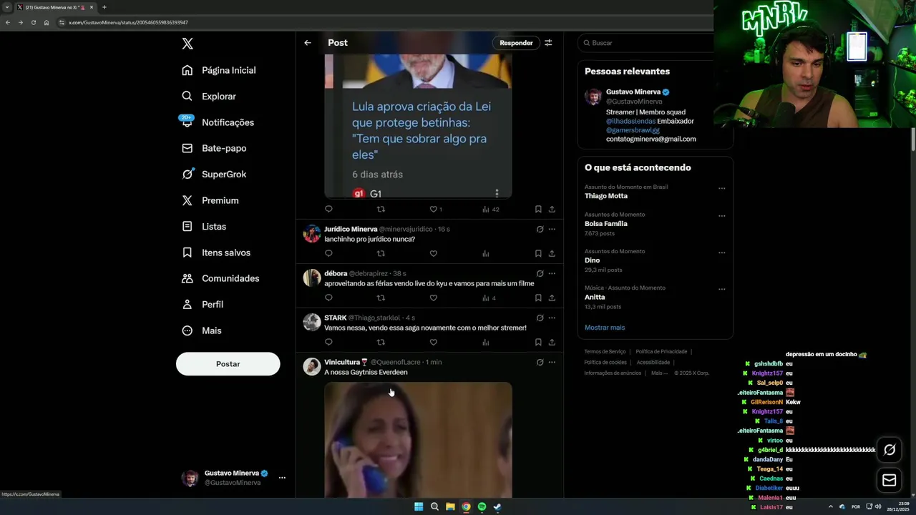Image resolution: width=916 pixels, height=515 pixels.
Task: Open more options on Jurídico Minerva's comment
Action: coord(552,230)
